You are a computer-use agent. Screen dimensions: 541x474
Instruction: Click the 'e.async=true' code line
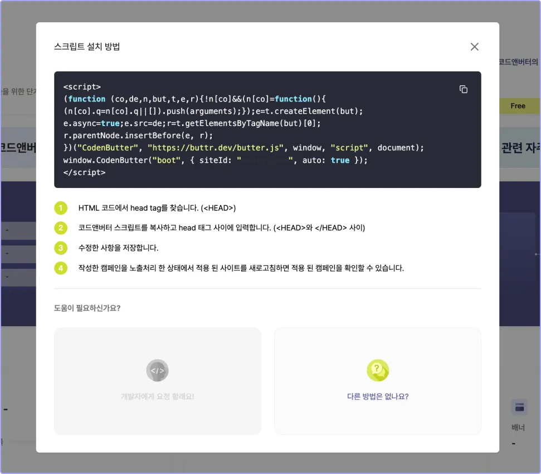click(x=192, y=123)
